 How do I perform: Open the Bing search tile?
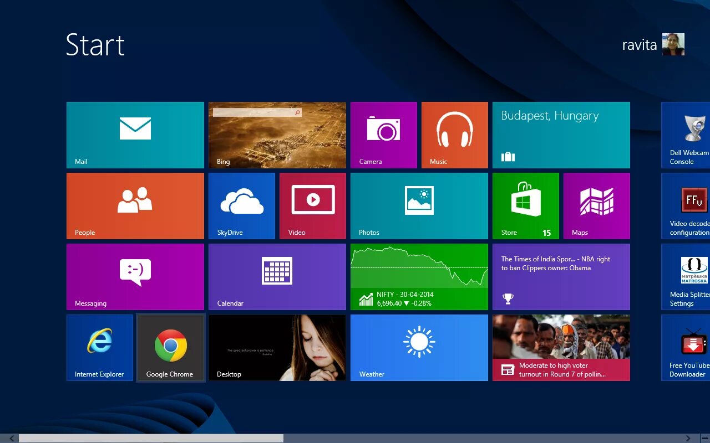(x=277, y=135)
